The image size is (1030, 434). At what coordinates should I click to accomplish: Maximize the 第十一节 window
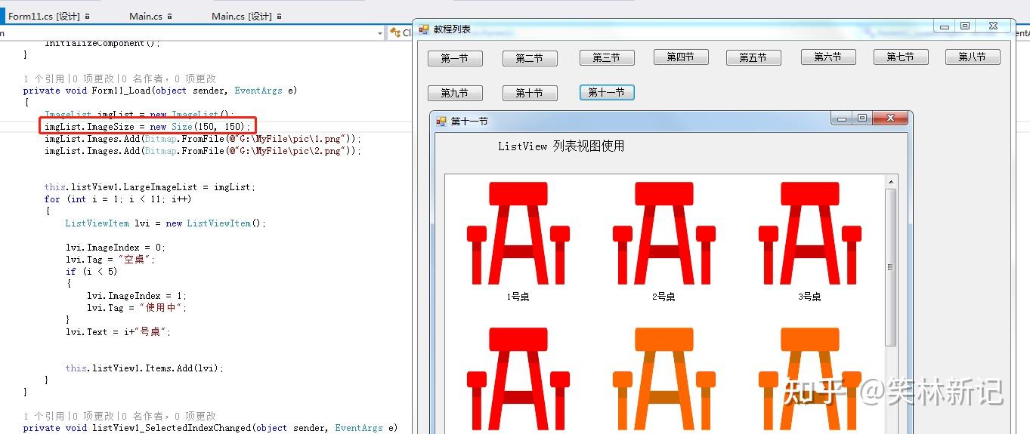pyautogui.click(x=861, y=119)
